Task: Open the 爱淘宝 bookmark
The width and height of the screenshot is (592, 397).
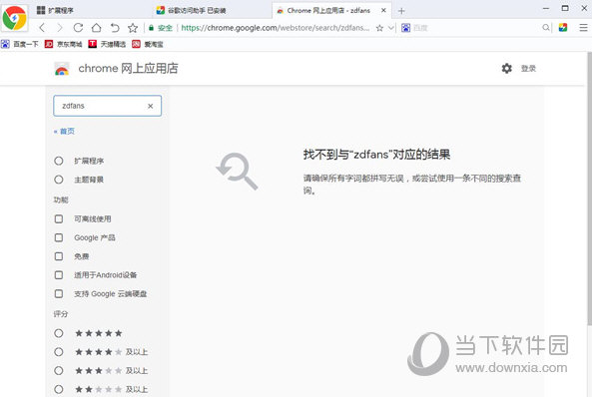Action: click(x=148, y=44)
